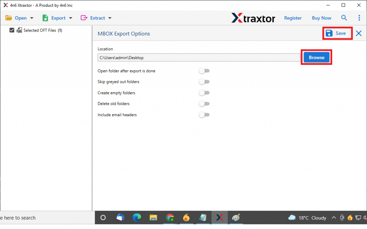Click the Browse button
Viewport: 367px width, 229px height.
click(316, 57)
